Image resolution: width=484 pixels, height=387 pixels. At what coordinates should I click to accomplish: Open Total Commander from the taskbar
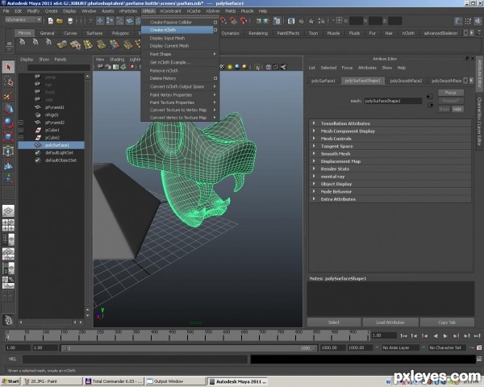(114, 381)
